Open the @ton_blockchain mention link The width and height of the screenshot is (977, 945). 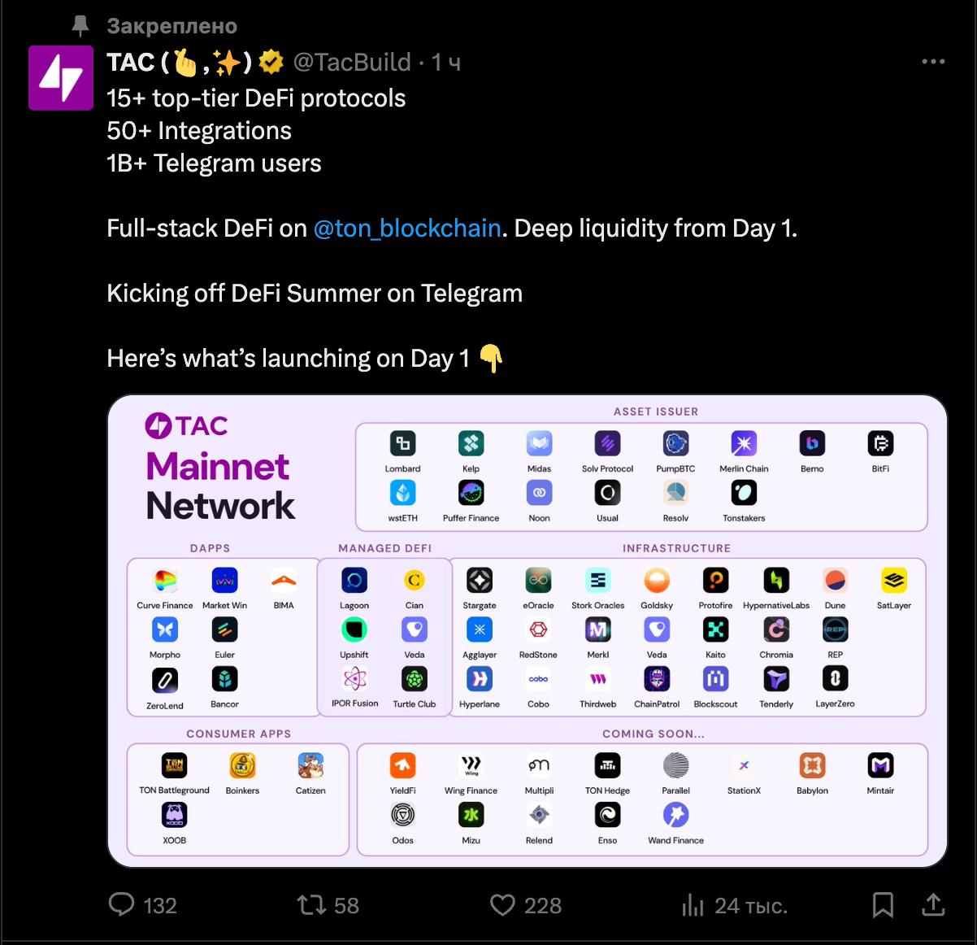pos(407,229)
